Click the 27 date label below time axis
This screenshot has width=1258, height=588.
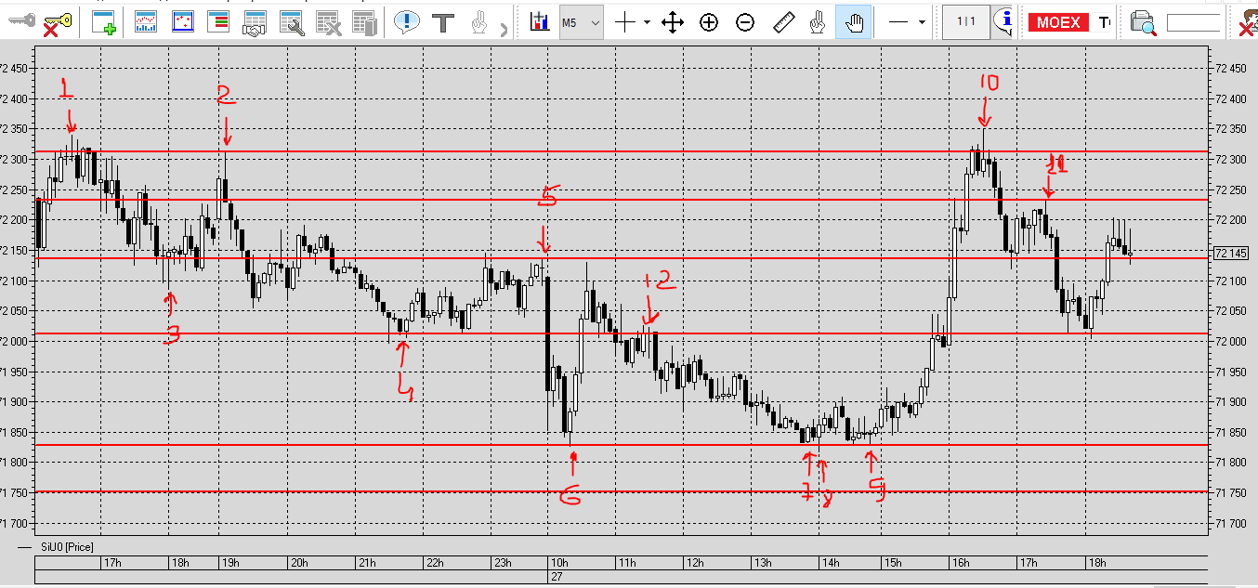tap(557, 576)
